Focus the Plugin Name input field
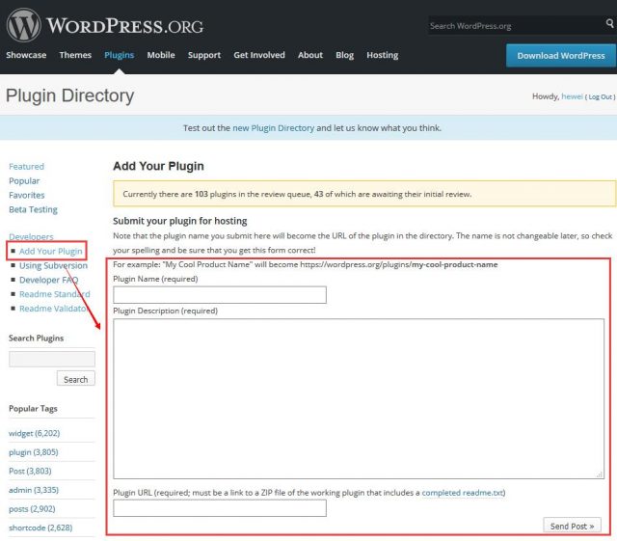Image resolution: width=617 pixels, height=541 pixels. pyautogui.click(x=220, y=295)
